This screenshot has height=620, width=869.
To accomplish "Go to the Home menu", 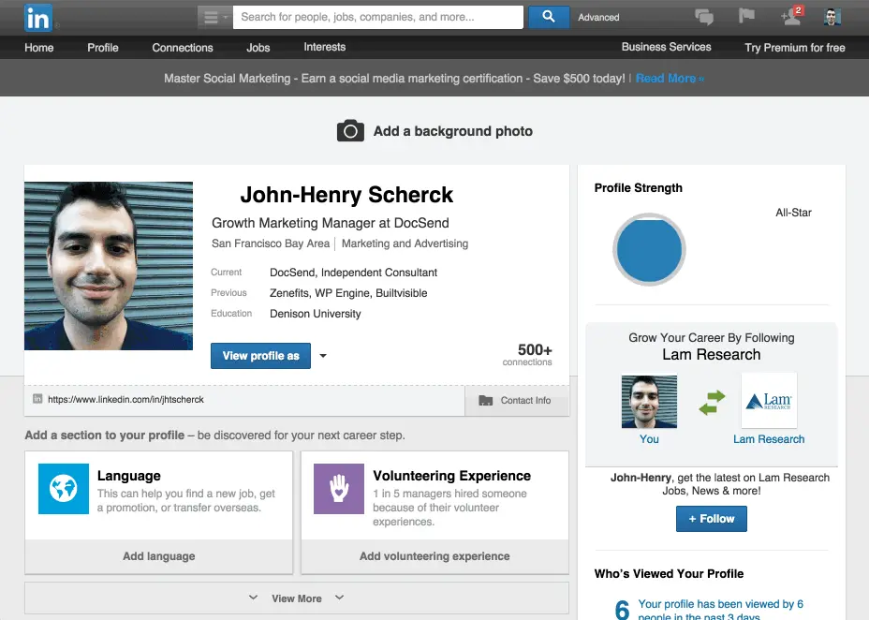I will pyautogui.click(x=38, y=48).
